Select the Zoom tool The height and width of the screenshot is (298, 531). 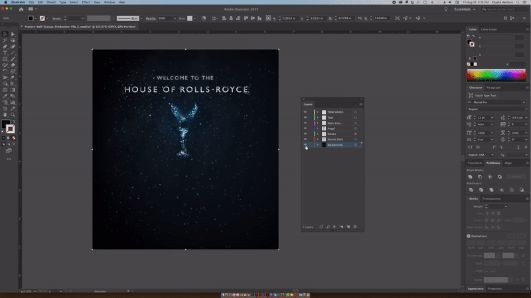13,115
